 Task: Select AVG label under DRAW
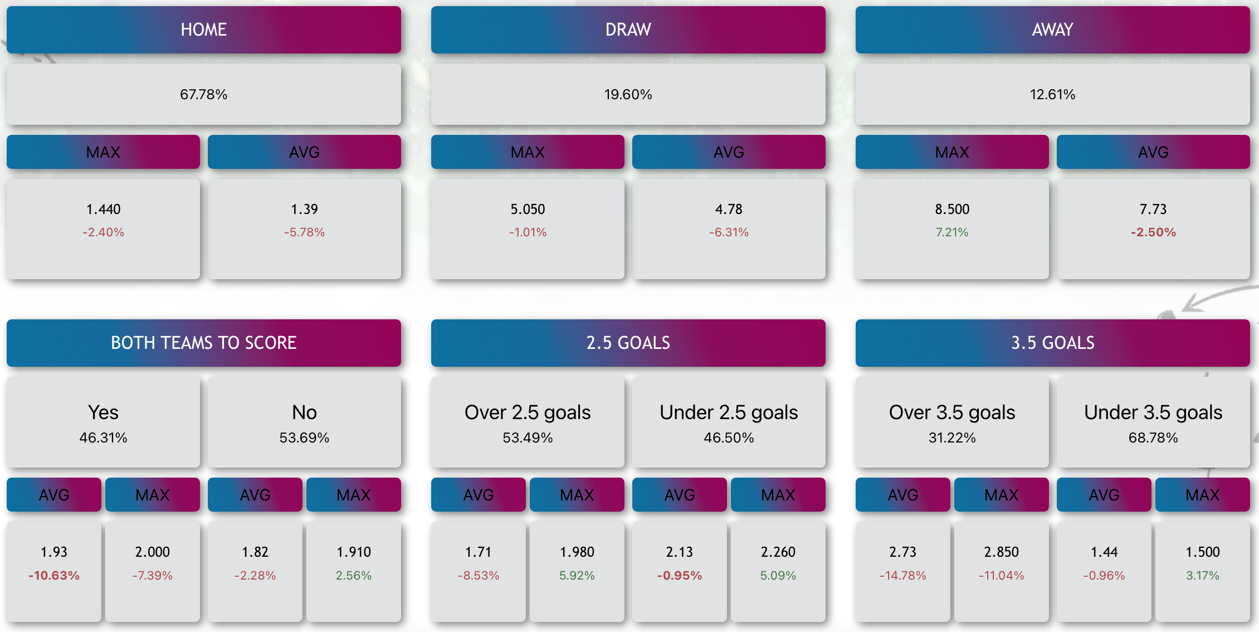coord(729,152)
